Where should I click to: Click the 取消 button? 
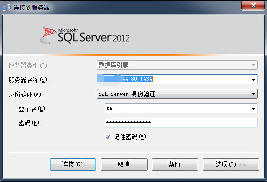(124, 164)
